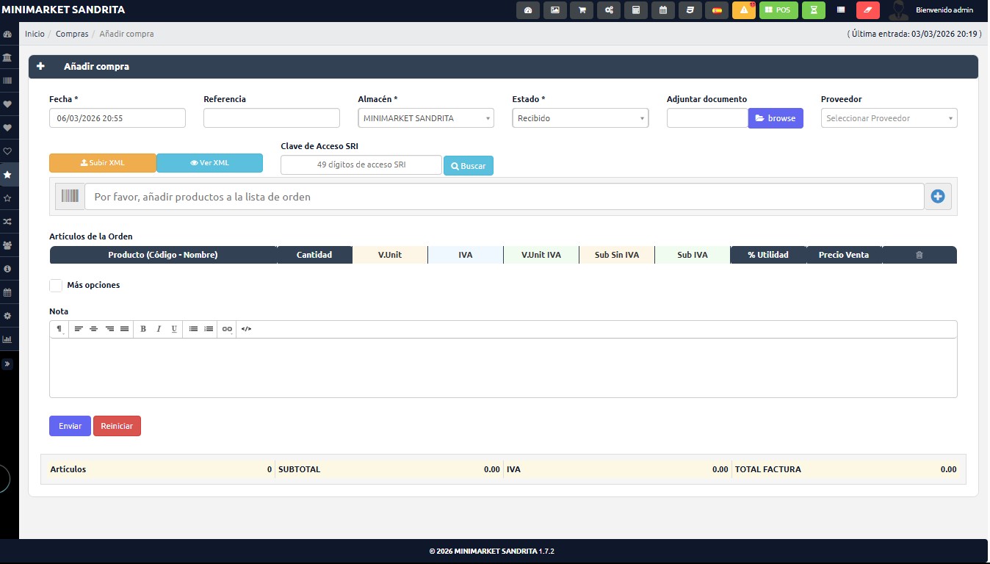This screenshot has width=990, height=564.
Task: Go to Compras in the breadcrumb
Action: click(x=72, y=34)
